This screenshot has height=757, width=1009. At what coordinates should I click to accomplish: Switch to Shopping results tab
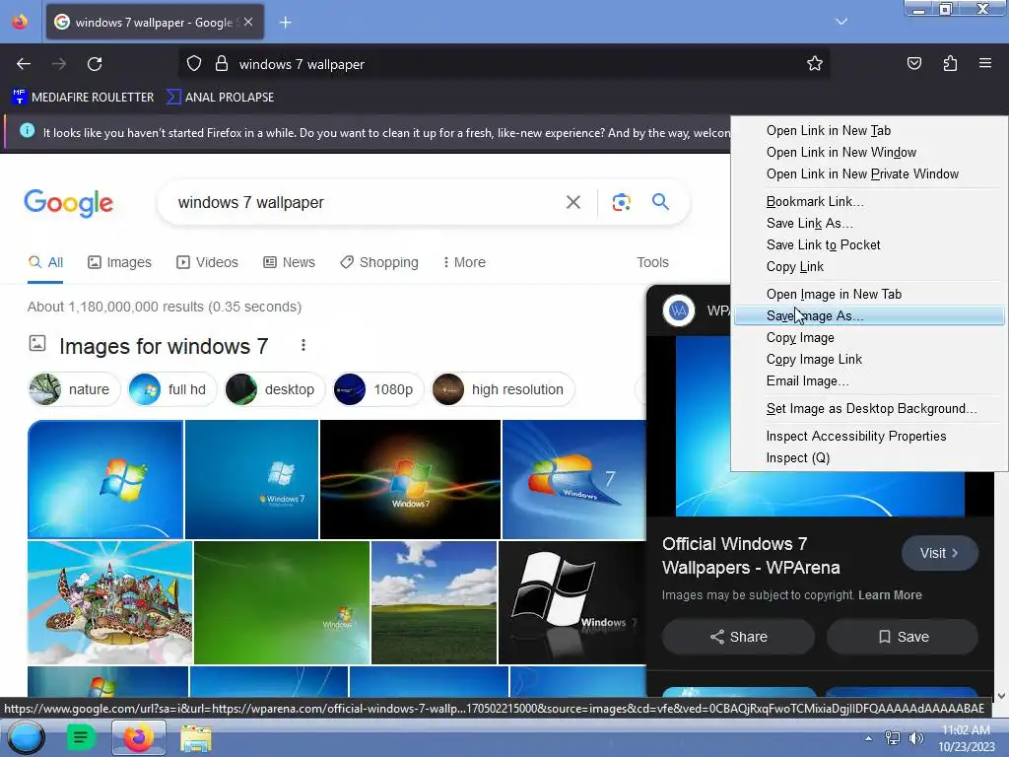point(379,262)
